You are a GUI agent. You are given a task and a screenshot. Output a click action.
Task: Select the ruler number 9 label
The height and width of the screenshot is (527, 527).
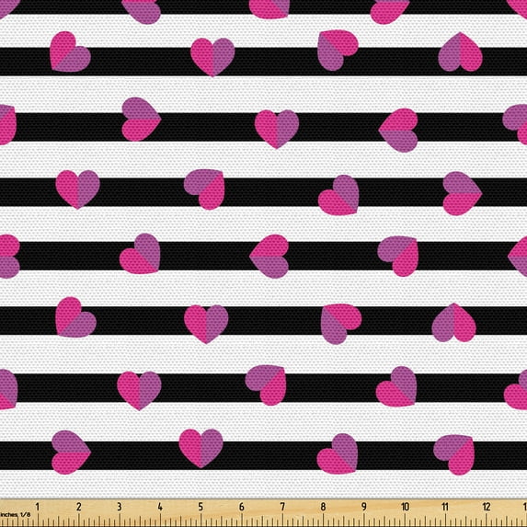pyautogui.click(x=364, y=507)
